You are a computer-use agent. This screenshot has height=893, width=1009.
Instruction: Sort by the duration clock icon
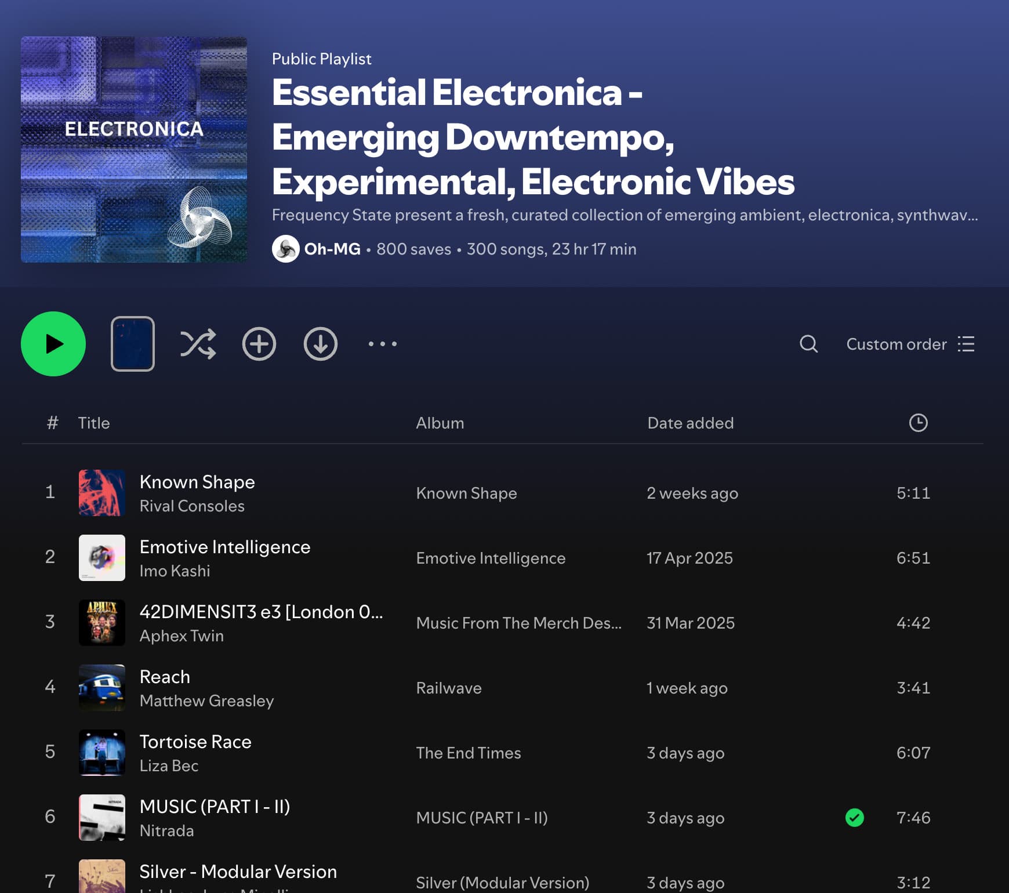point(919,423)
